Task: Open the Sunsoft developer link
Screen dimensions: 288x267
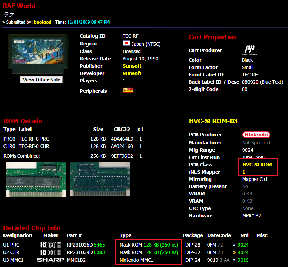Action: click(132, 73)
